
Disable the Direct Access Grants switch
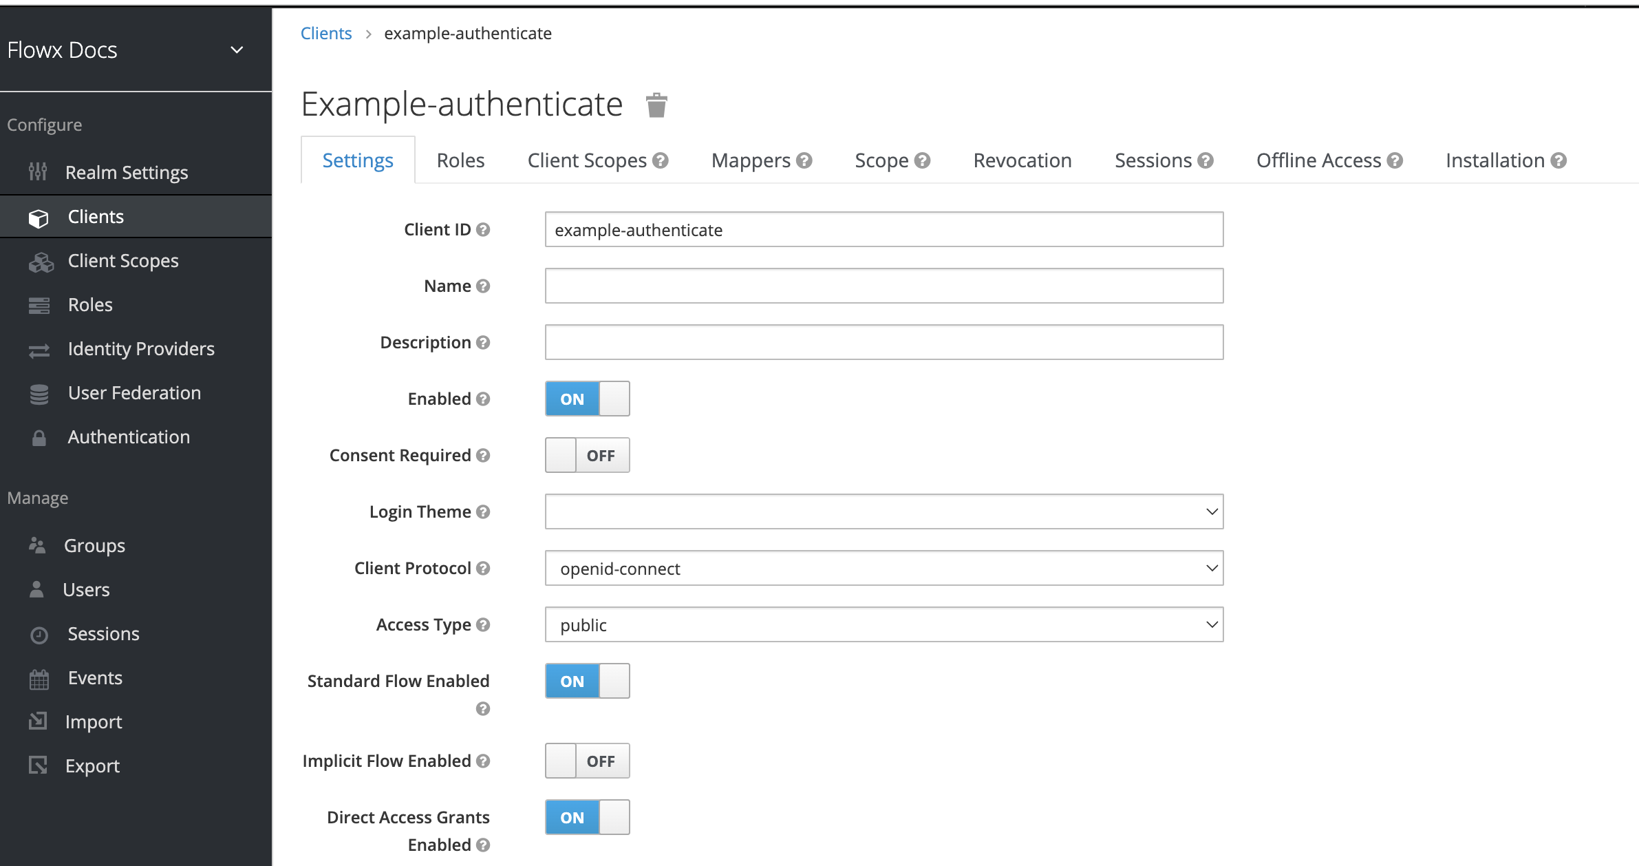[587, 818]
